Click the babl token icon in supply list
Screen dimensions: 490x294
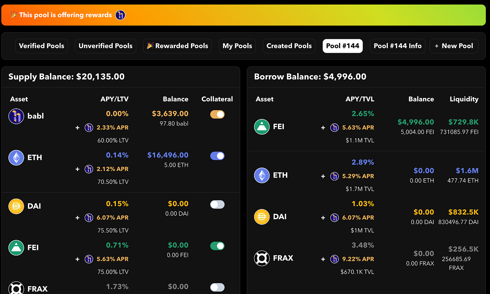(x=16, y=116)
